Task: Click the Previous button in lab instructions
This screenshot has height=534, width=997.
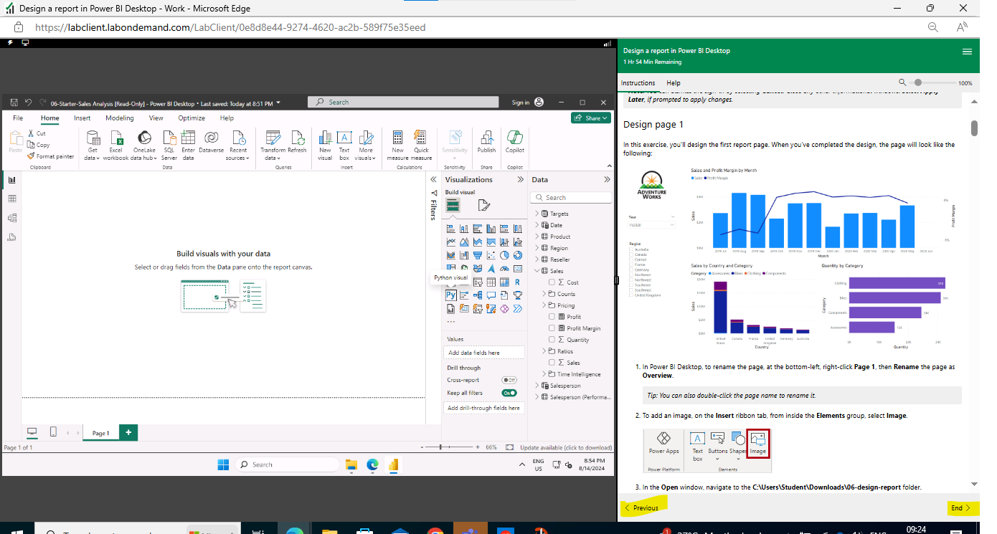Action: 643,507
